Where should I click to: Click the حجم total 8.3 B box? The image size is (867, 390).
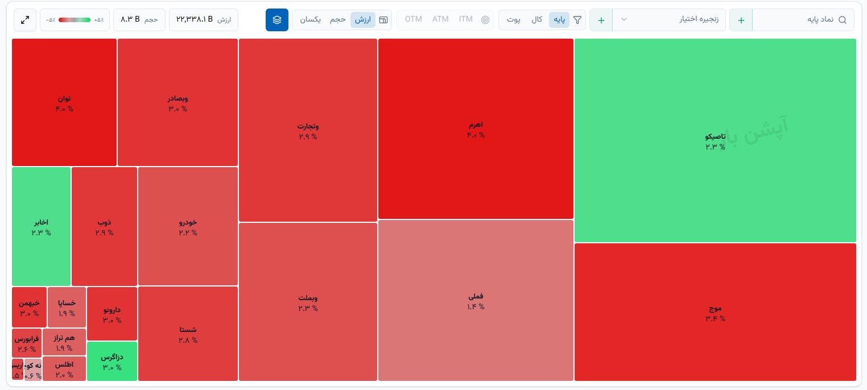[x=139, y=20]
